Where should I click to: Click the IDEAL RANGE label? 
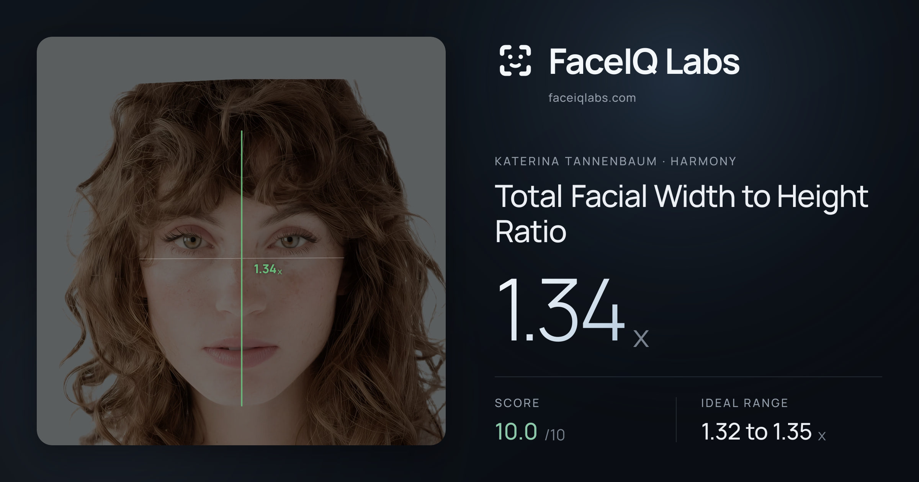click(744, 403)
